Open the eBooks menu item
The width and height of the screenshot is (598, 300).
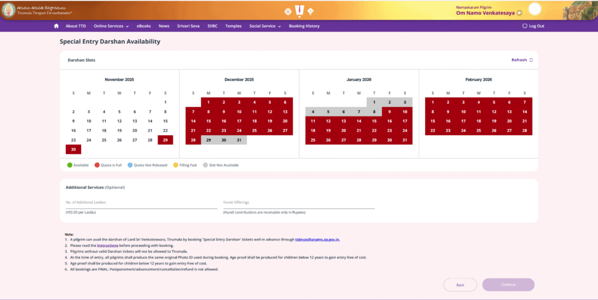click(144, 26)
